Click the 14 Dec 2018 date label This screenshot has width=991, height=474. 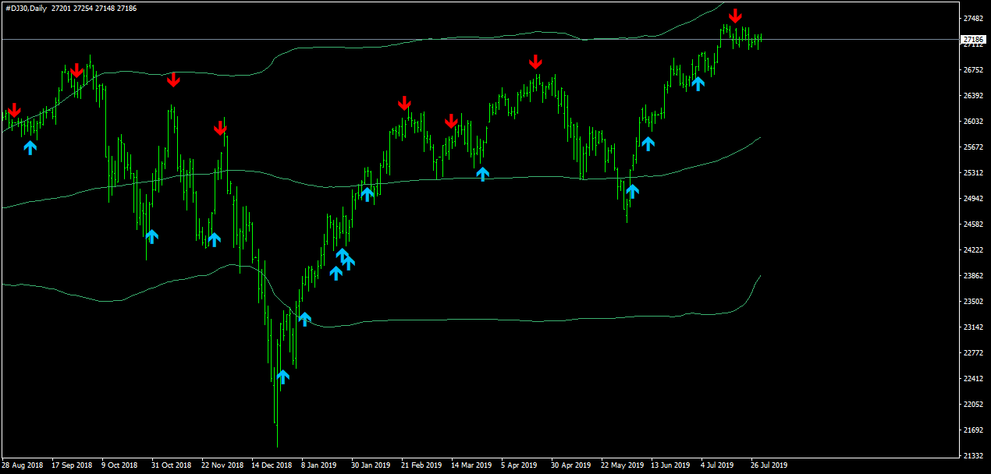(x=272, y=465)
